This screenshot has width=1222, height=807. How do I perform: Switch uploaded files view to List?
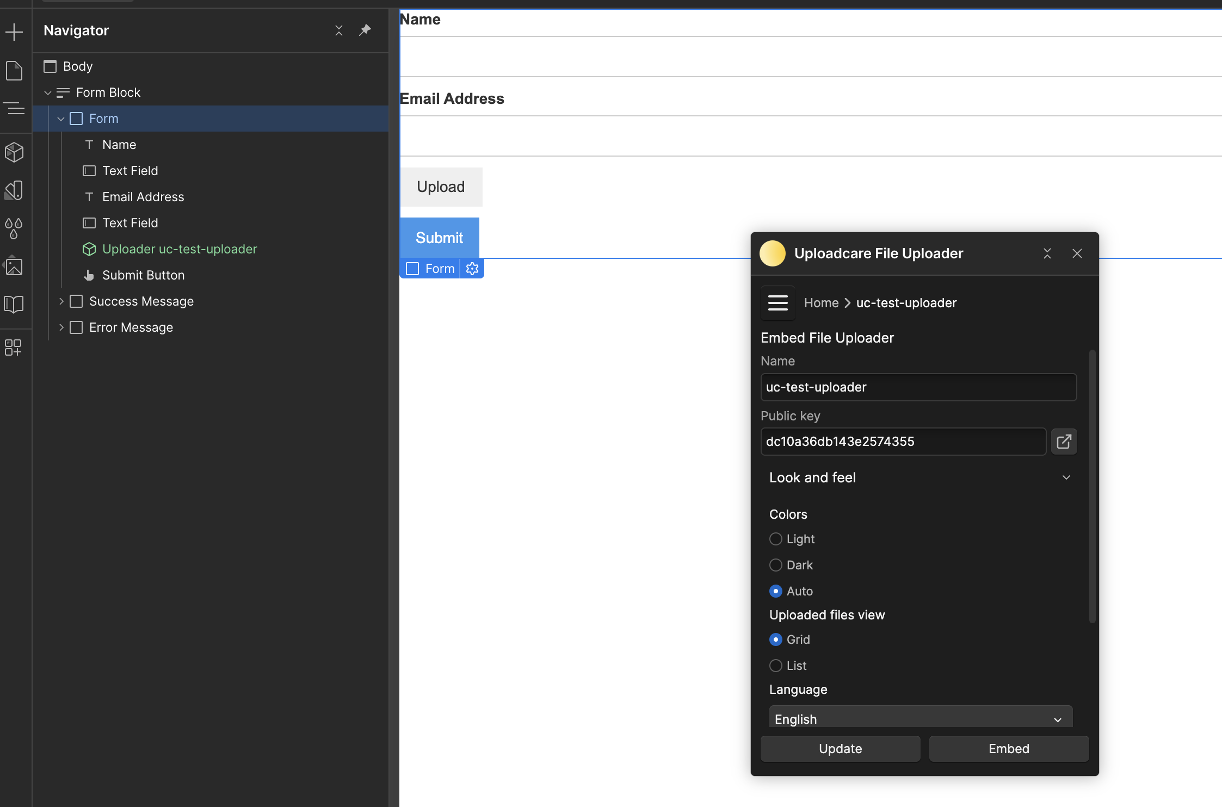point(775,666)
